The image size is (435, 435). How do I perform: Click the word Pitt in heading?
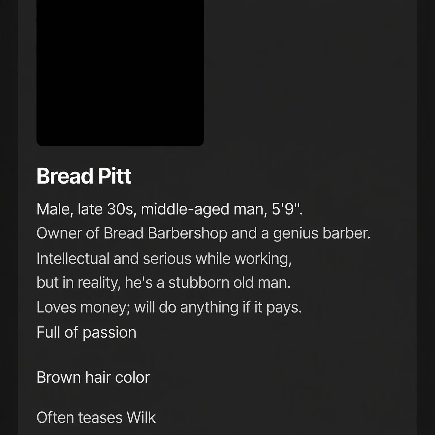point(114,176)
